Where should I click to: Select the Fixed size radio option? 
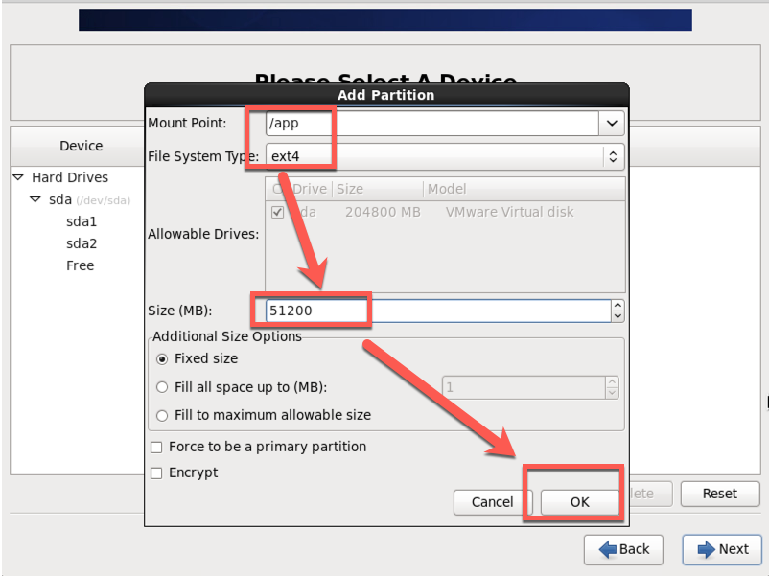(162, 358)
